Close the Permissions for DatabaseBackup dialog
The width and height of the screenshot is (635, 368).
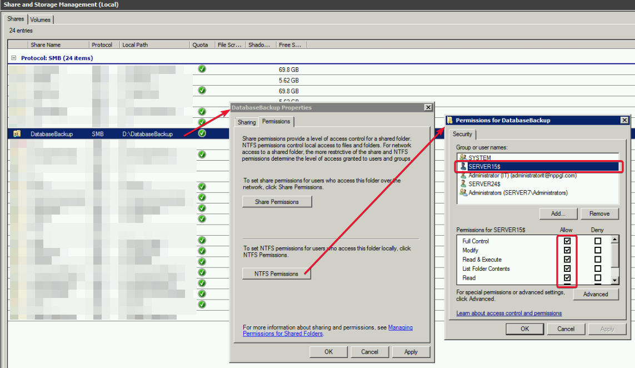click(624, 120)
